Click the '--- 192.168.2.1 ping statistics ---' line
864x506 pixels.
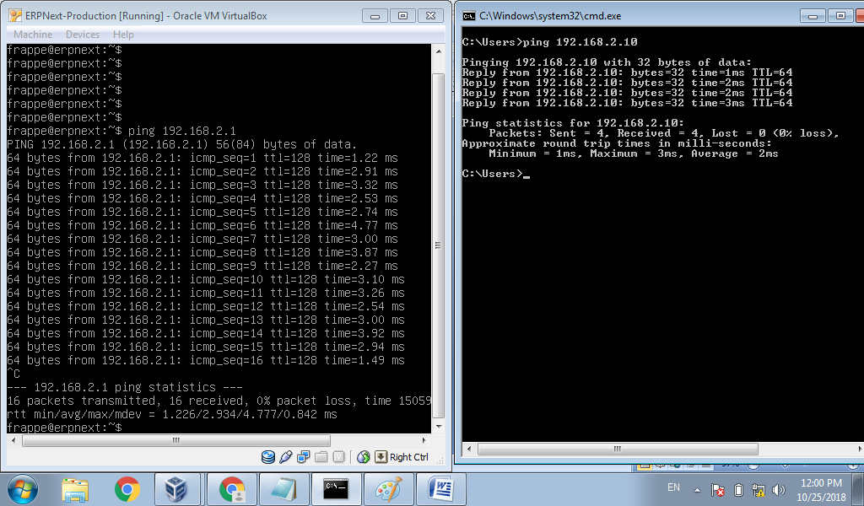pyautogui.click(x=125, y=388)
